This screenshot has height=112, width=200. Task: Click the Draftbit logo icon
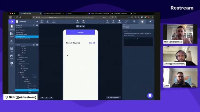point(12,21)
